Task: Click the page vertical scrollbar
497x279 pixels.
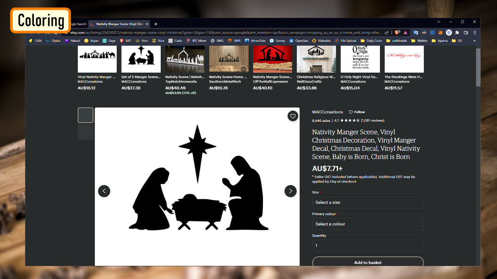Action: (478, 67)
